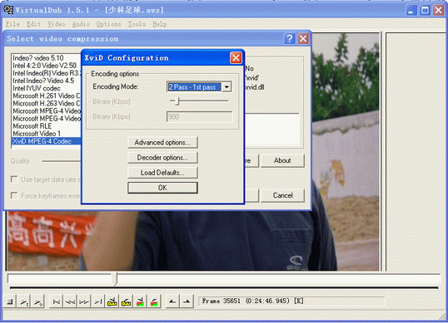
Task: Click the next keyframe key icon
Action: click(126, 301)
